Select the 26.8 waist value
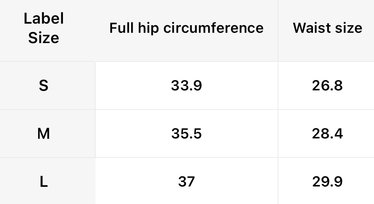This screenshot has height=204, width=374. tap(327, 86)
